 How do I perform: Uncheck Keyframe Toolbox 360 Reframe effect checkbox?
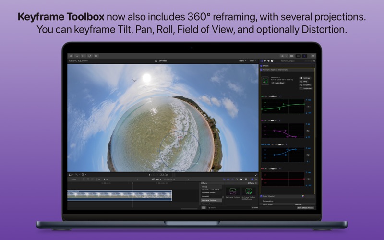261,70
